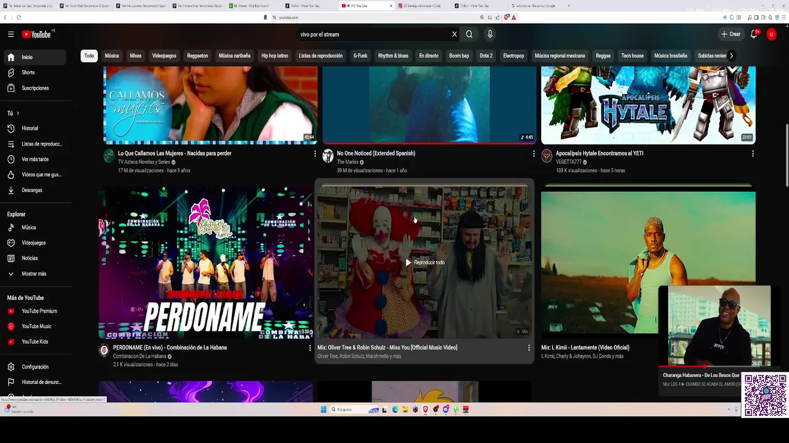Reload page with browser refresh button
Image resolution: width=789 pixels, height=443 pixels.
(x=18, y=17)
